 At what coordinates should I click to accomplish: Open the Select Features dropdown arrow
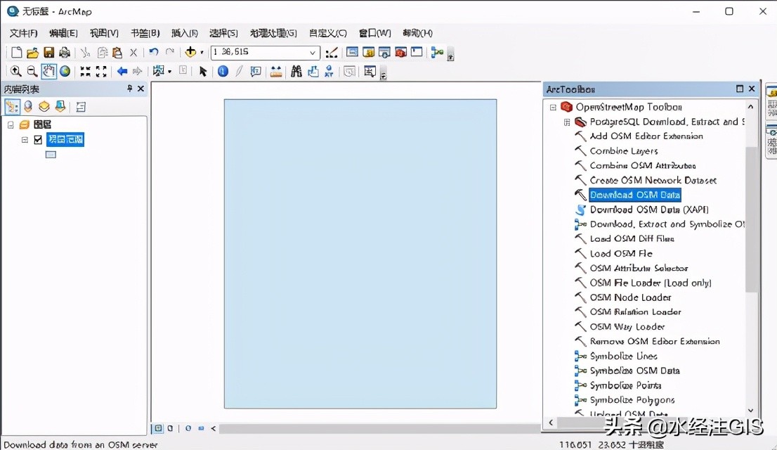169,72
